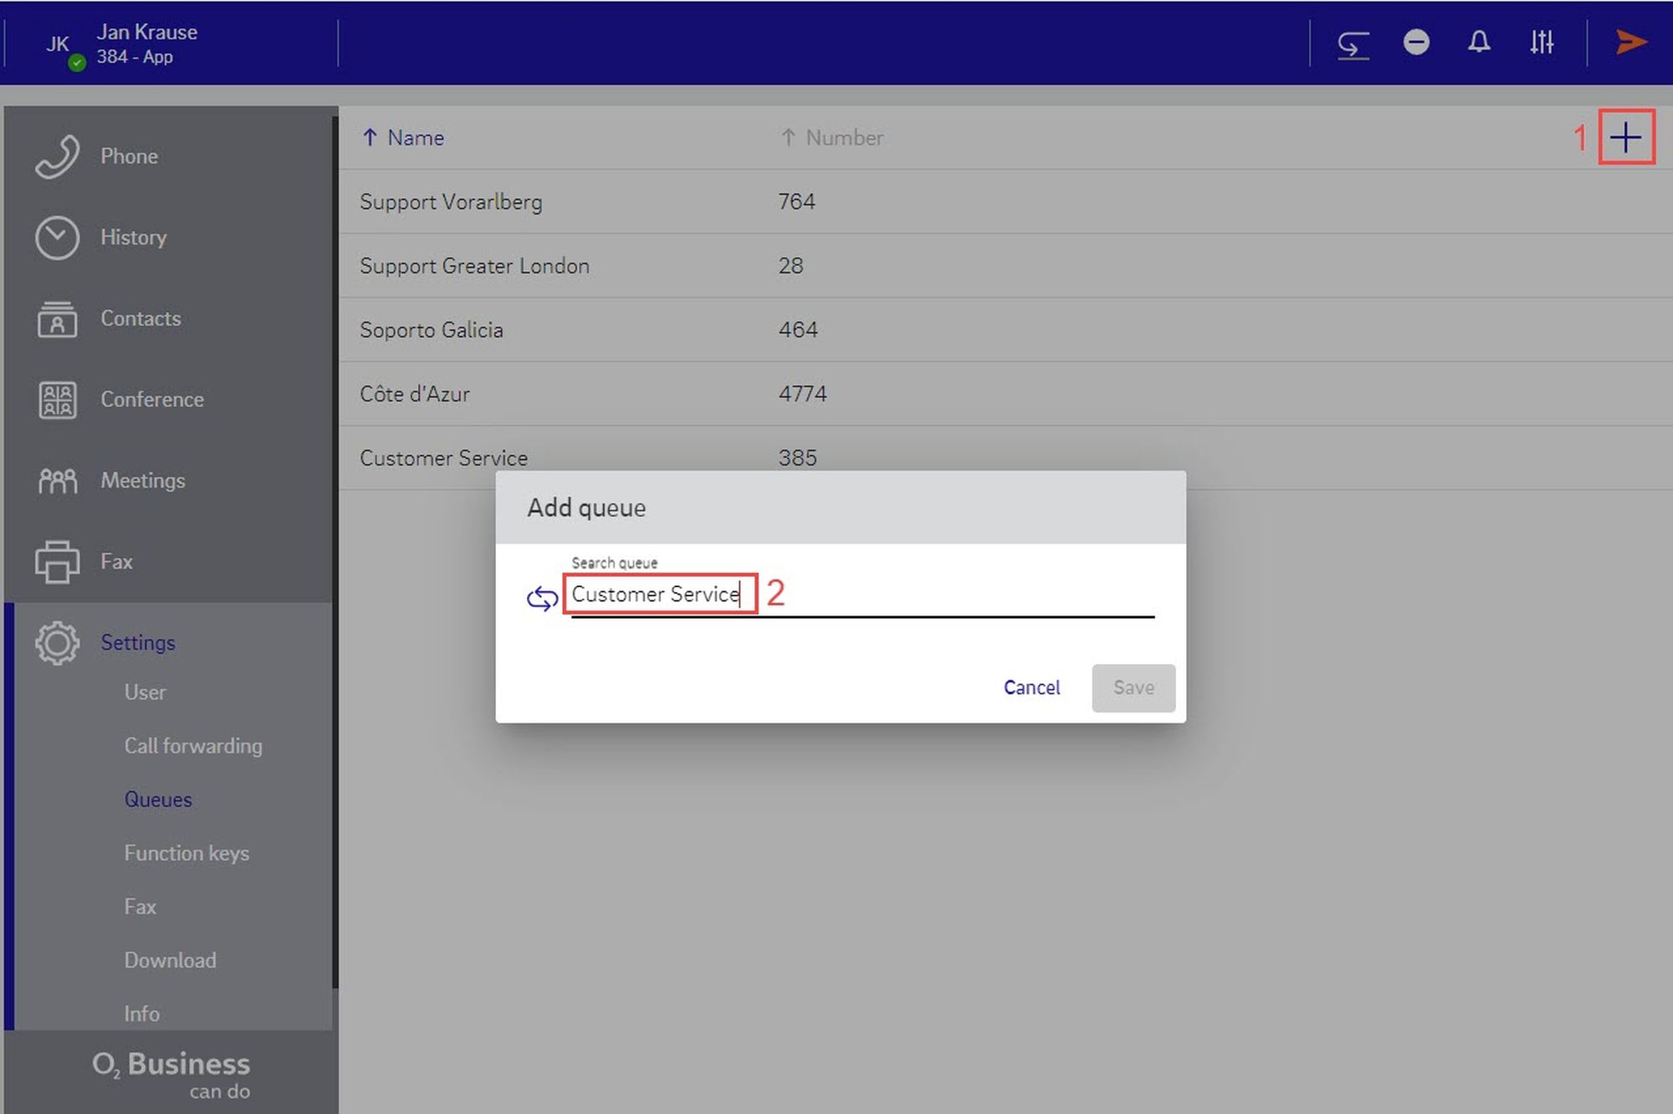Open notifications bell icon
The image size is (1673, 1114).
click(x=1479, y=42)
